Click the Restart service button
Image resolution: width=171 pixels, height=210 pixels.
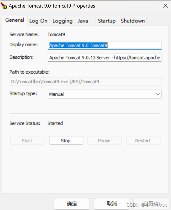pos(143,140)
